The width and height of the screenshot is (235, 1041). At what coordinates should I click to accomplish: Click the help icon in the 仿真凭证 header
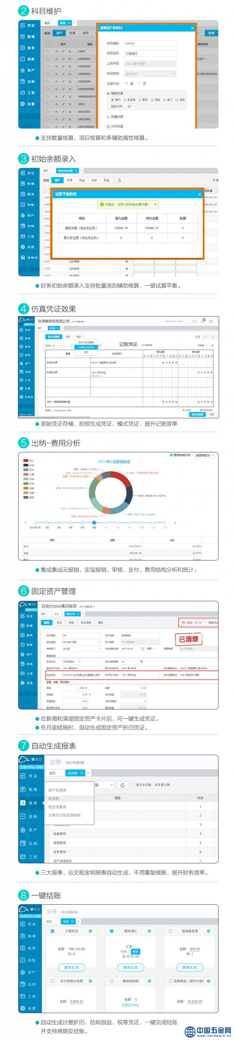[x=210, y=321]
